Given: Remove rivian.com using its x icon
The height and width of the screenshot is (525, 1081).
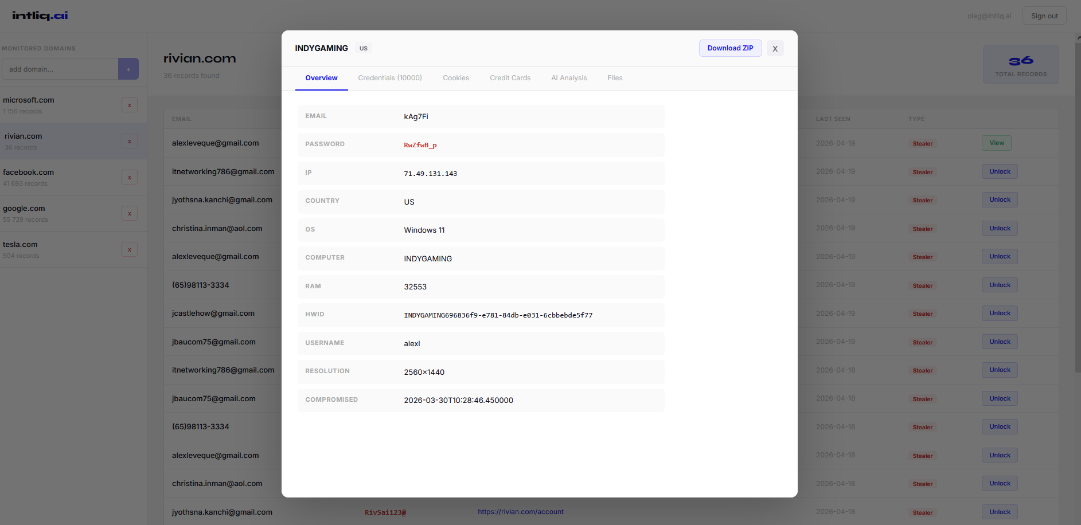Looking at the screenshot, I should click(x=130, y=141).
